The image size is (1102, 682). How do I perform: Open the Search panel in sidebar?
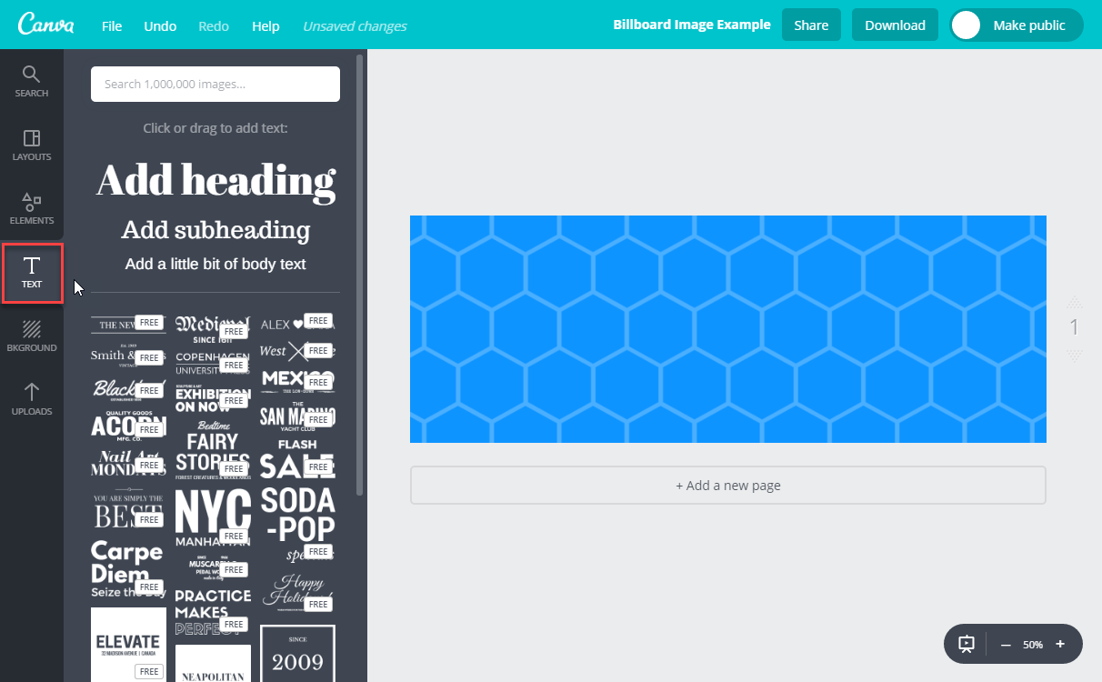[32, 81]
